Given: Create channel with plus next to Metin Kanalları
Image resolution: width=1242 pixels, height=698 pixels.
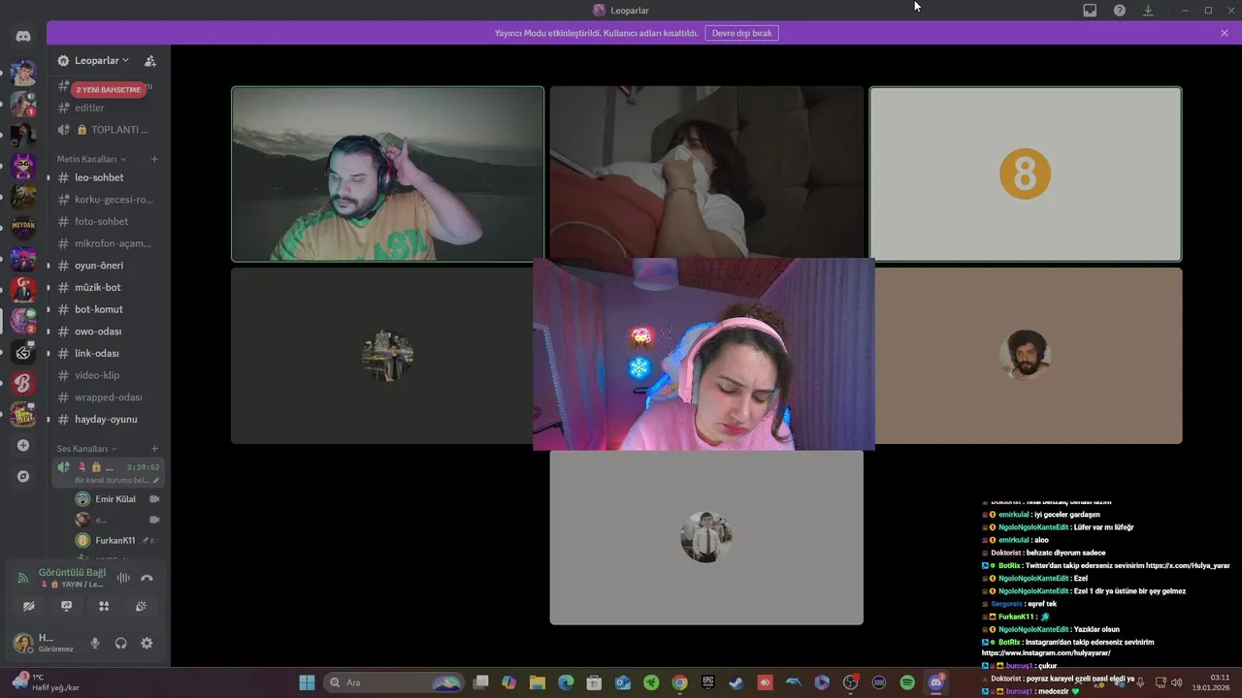Looking at the screenshot, I should pyautogui.click(x=154, y=159).
